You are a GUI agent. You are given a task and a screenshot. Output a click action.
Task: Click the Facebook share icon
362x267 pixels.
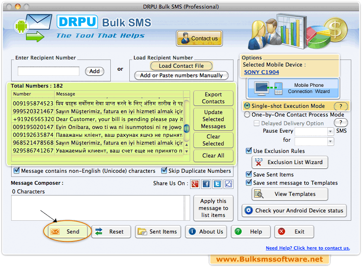(206, 184)
